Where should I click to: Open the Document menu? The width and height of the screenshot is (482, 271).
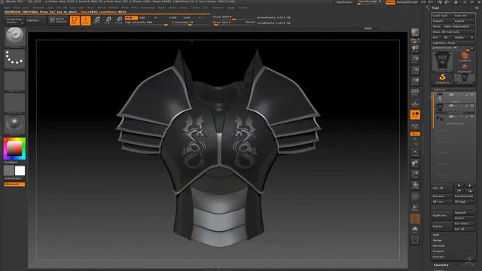38,8
